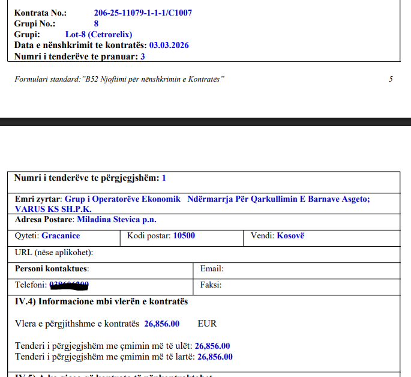Click the Faksi field cell
The image size is (411, 377).
(297, 285)
